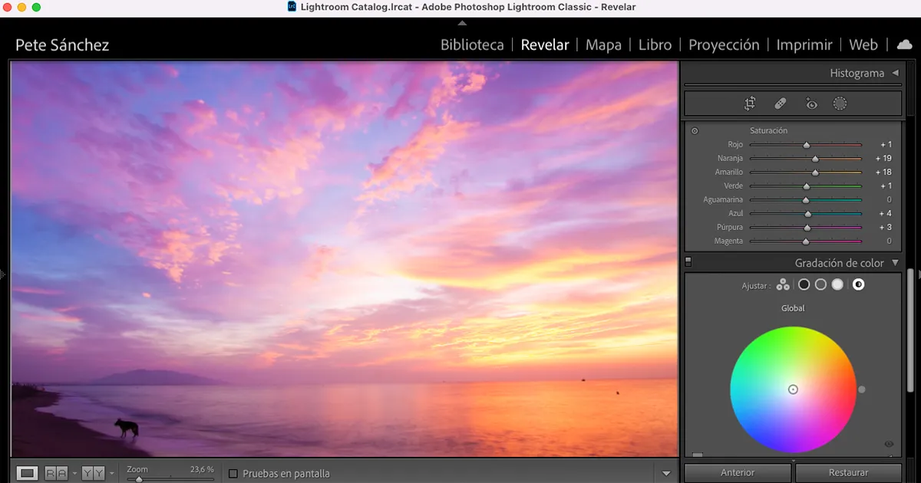Adjust the Rojo saturation slider

(806, 145)
